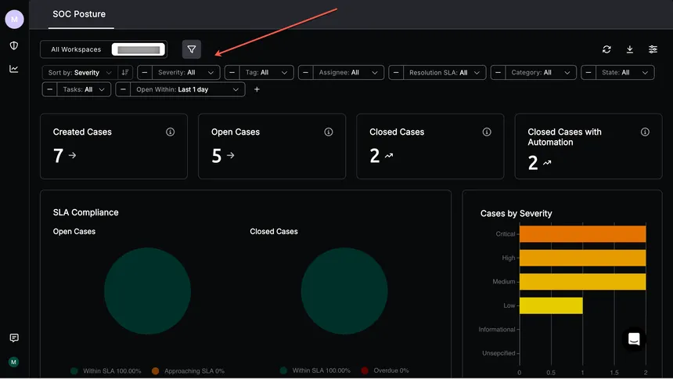Image resolution: width=673 pixels, height=379 pixels.
Task: Show info for Closed Cases
Action: click(487, 132)
